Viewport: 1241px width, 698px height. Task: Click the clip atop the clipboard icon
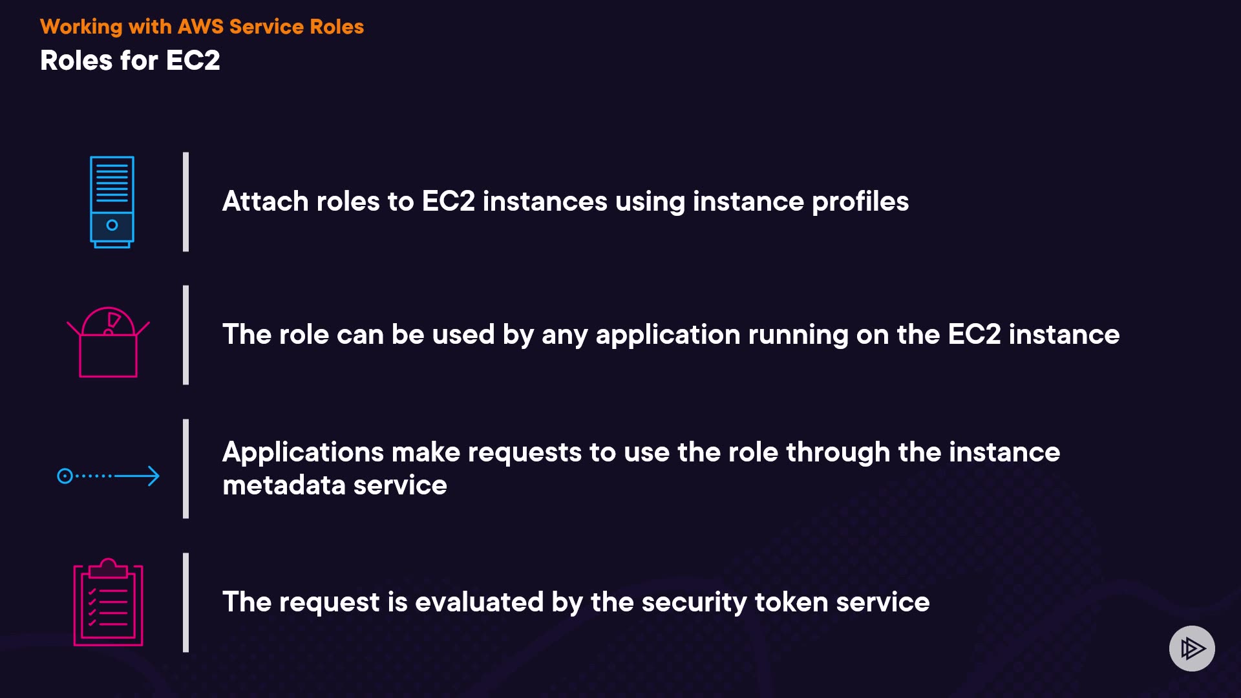108,568
